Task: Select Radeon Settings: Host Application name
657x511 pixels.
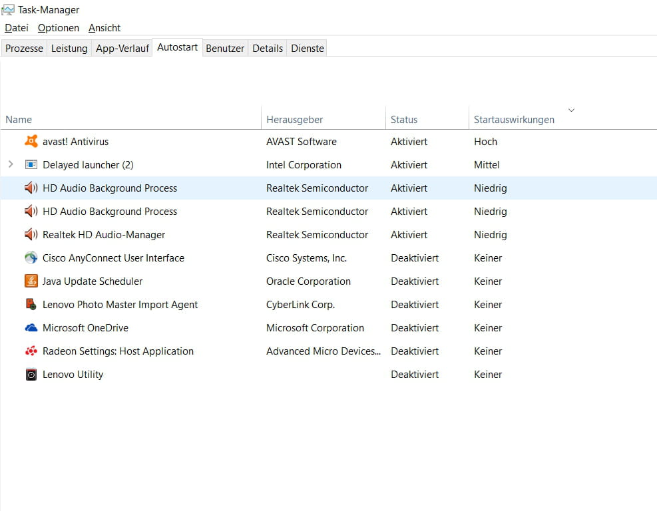Action: click(118, 351)
